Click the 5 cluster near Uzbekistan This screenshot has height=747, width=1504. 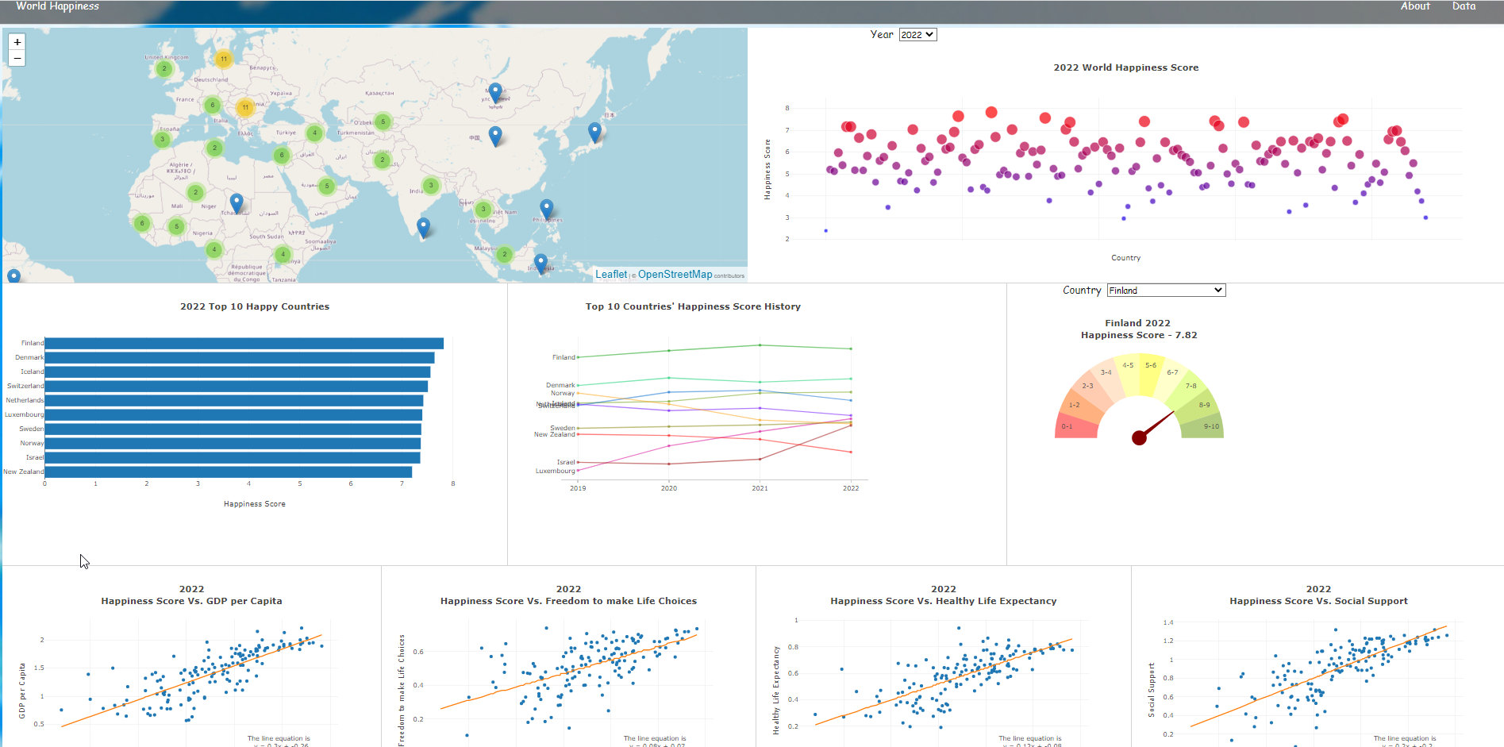[x=383, y=121]
